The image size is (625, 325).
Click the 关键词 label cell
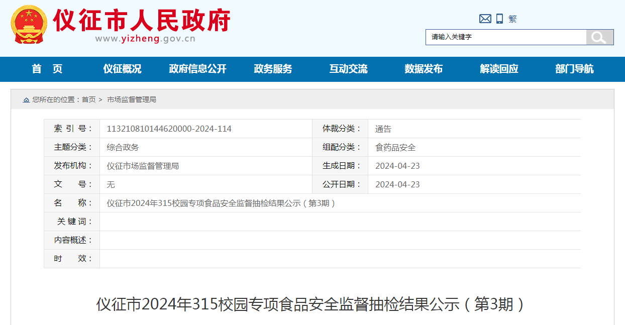pos(72,222)
